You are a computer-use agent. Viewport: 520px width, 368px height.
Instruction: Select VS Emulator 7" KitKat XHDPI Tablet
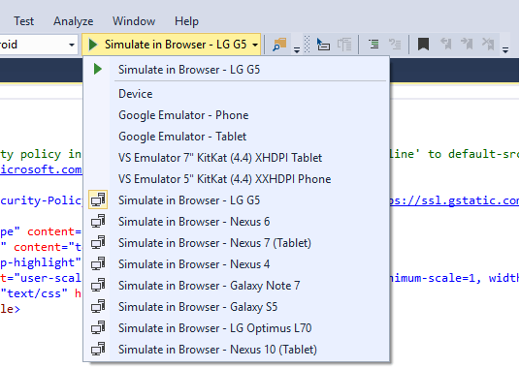coord(236,158)
